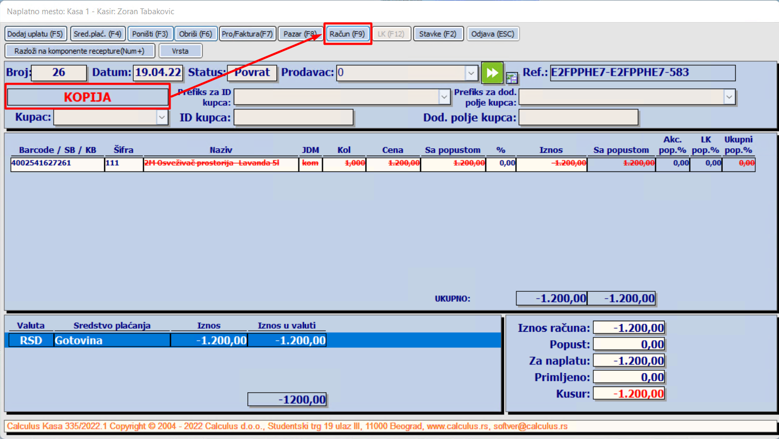Click the Osveživač prostorija item name cell
Viewport: 779px width, 439px height.
[x=221, y=164]
